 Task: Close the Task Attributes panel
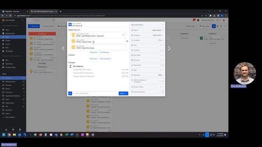coord(163,25)
